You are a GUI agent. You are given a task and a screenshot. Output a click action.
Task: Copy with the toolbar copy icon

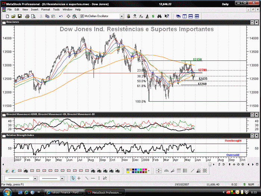coord(47,16)
